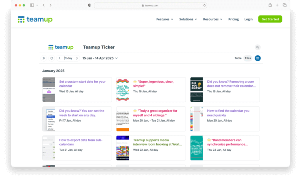Open "Band members can synchronize performance" event
This screenshot has height=180, width=301.
pyautogui.click(x=228, y=142)
